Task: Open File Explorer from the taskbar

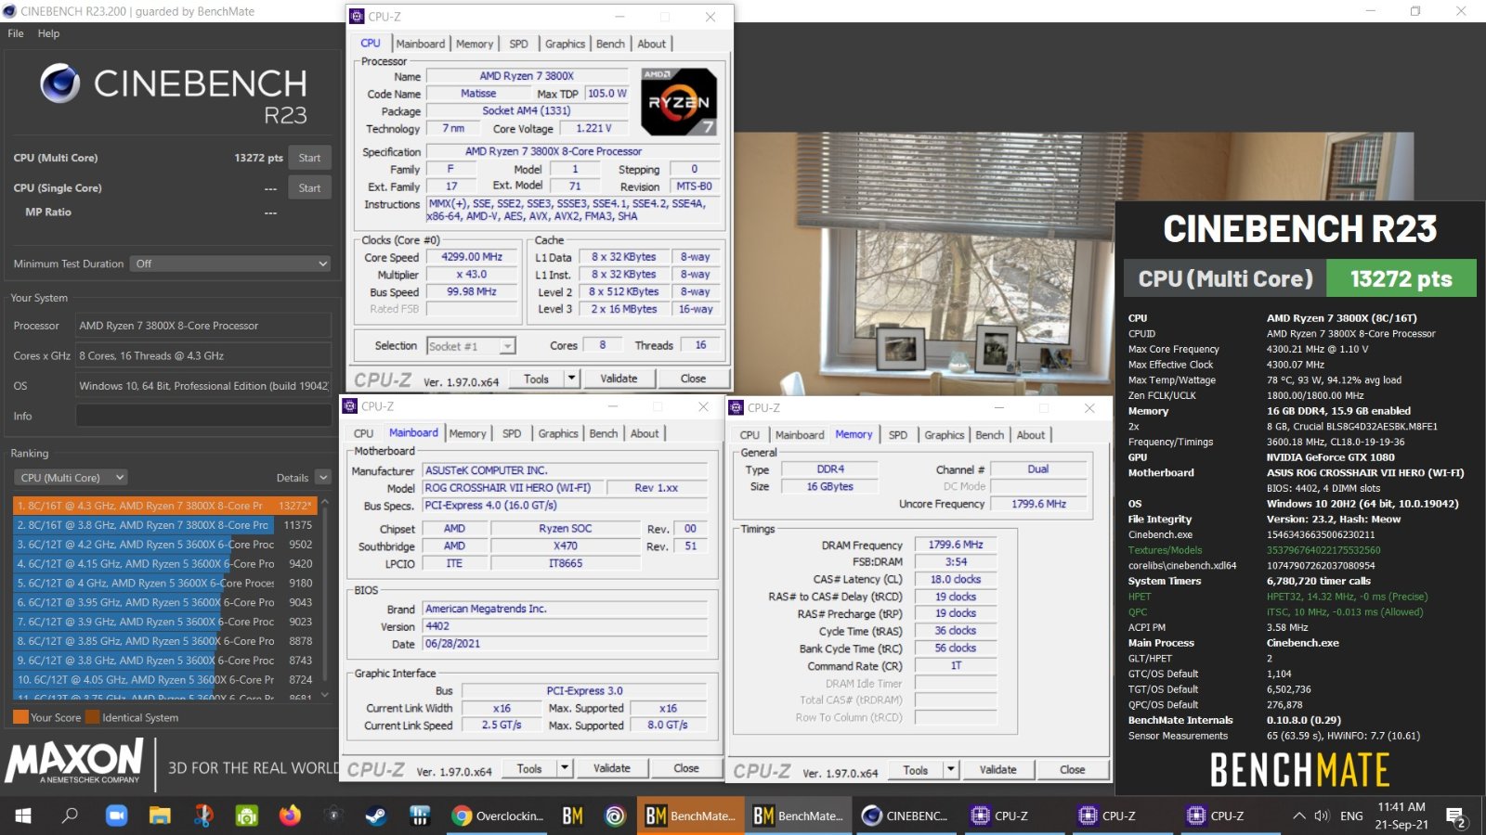Action: (160, 816)
